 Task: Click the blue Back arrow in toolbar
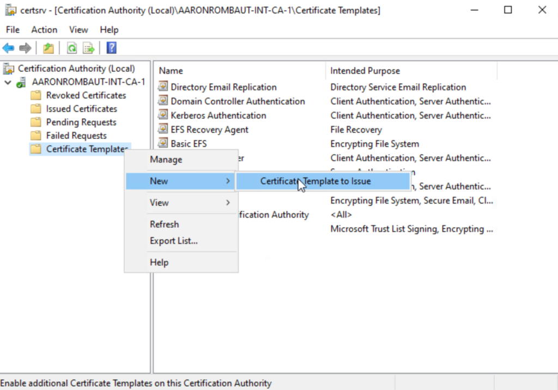tap(9, 48)
